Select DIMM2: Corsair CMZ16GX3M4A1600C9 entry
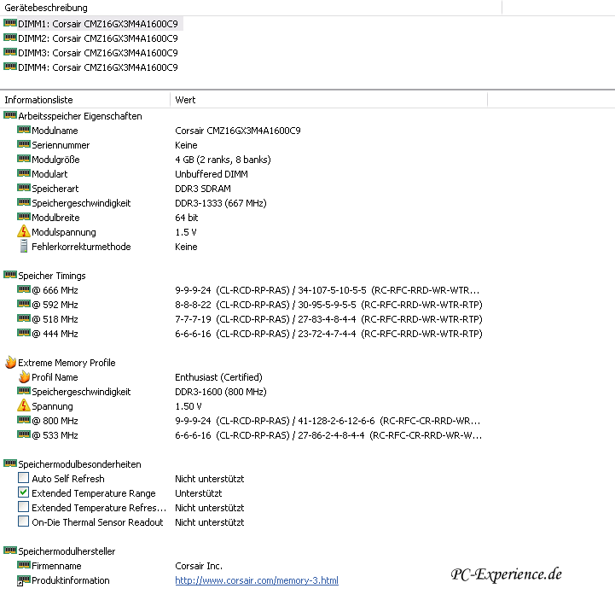Viewport: 615px width, 600px height. tap(97, 38)
